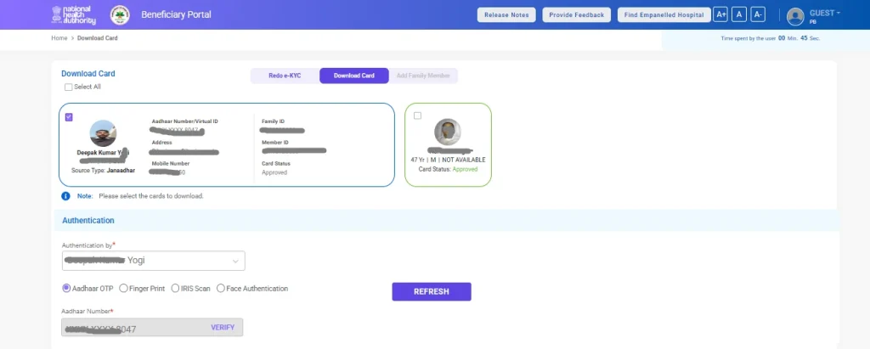This screenshot has width=870, height=349.
Task: Click the National Health Authority logo
Action: pos(73,15)
